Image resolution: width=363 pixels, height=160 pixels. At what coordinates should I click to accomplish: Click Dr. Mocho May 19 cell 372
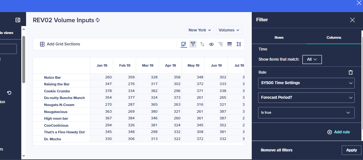tap(193, 139)
